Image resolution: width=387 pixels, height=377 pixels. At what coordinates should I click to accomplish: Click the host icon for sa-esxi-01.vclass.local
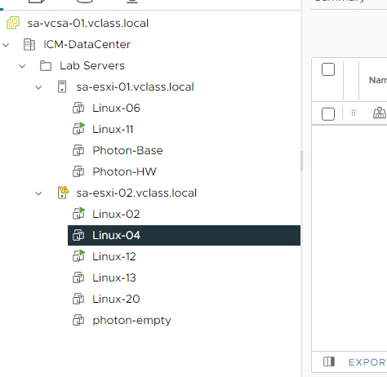coord(62,86)
